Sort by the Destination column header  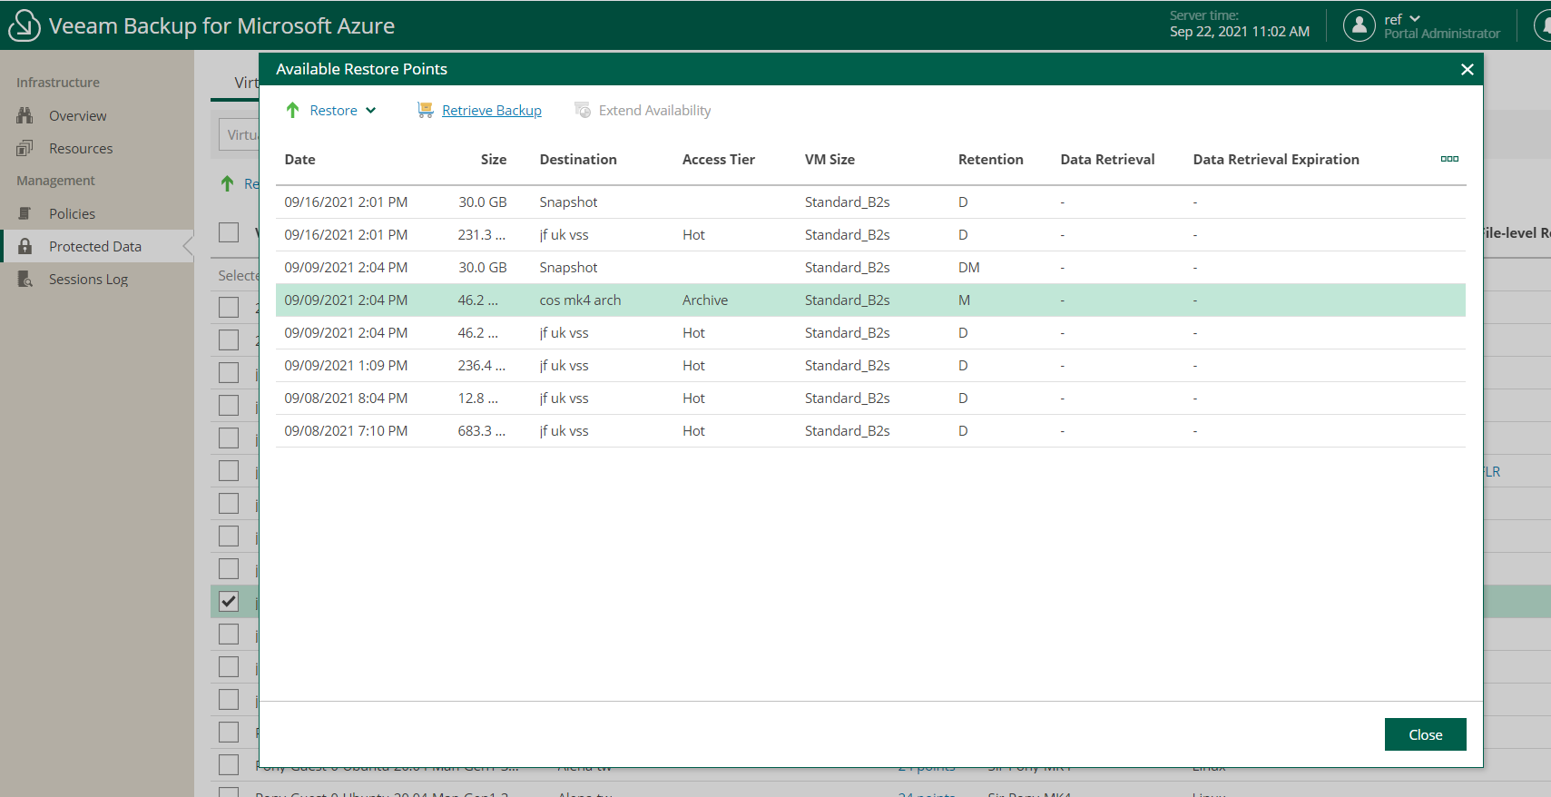click(578, 159)
